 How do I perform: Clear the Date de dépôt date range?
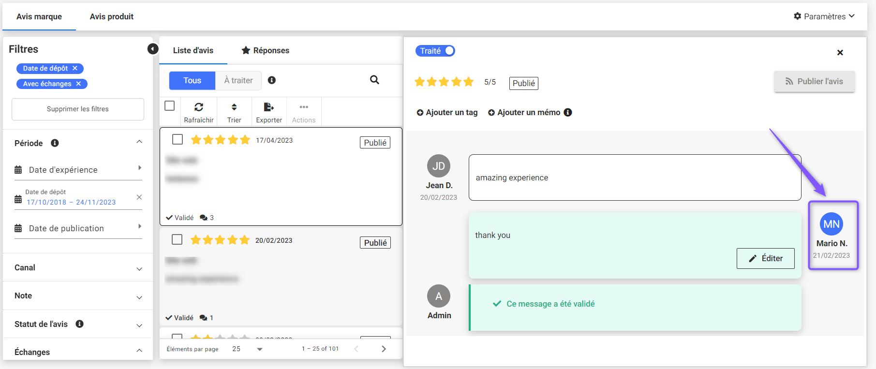tap(139, 197)
